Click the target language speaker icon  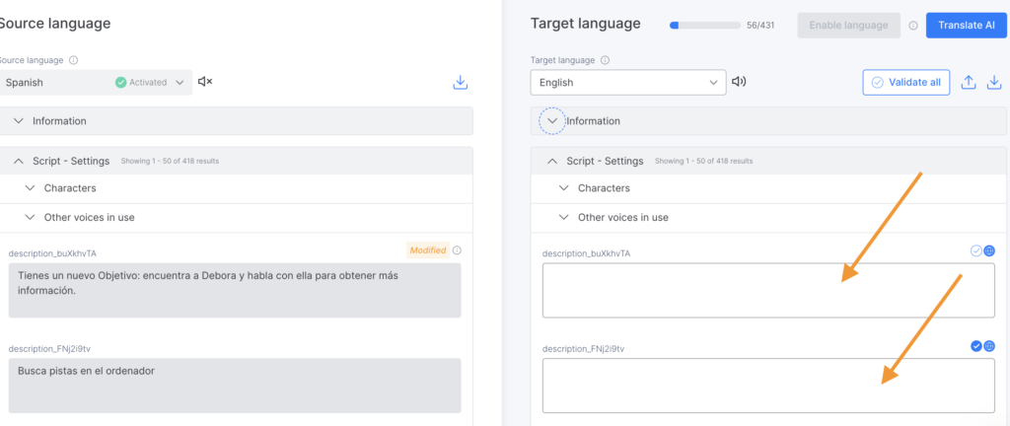click(740, 83)
